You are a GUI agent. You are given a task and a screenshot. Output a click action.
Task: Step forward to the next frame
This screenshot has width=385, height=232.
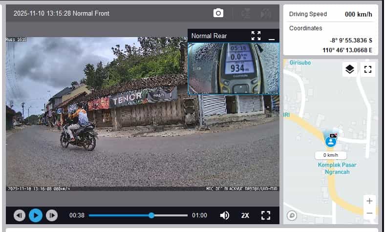click(x=51, y=215)
